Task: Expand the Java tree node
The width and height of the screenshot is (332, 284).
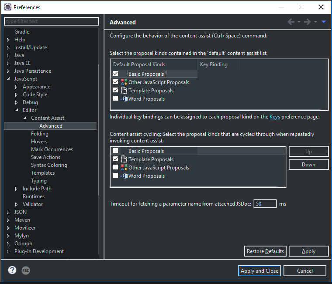Action: (8, 55)
